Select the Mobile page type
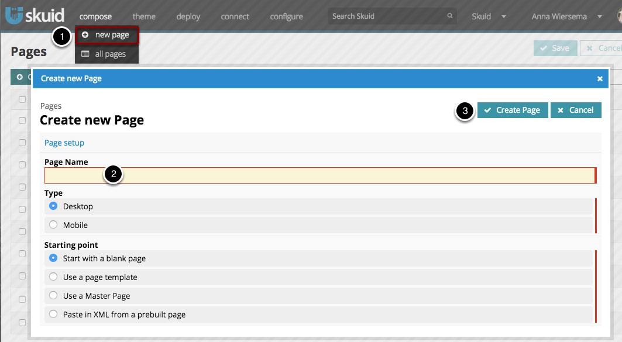 pos(53,224)
